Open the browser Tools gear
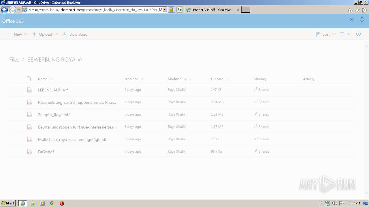The height and width of the screenshot is (207, 369). 364,10
